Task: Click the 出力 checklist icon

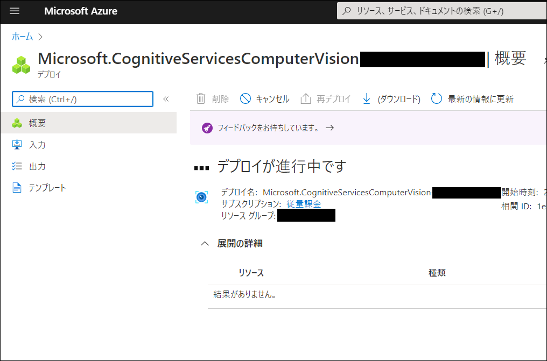Action: [x=17, y=166]
